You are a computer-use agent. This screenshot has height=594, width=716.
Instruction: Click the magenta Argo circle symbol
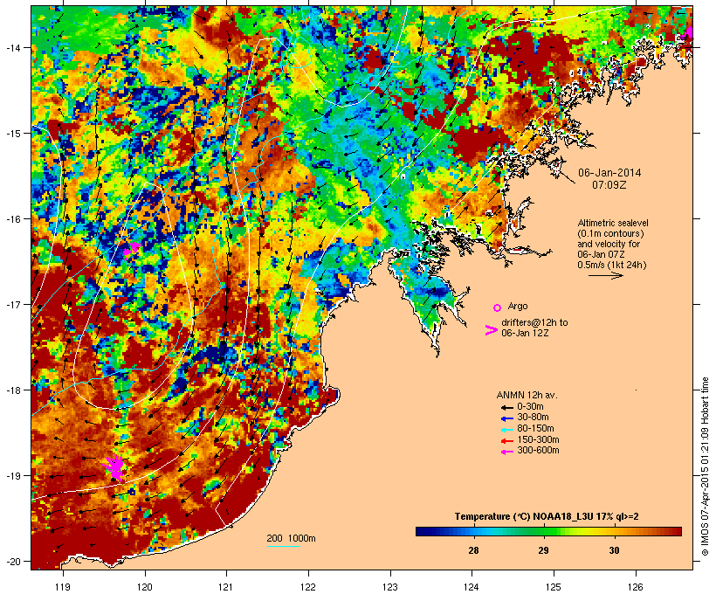coord(498,307)
